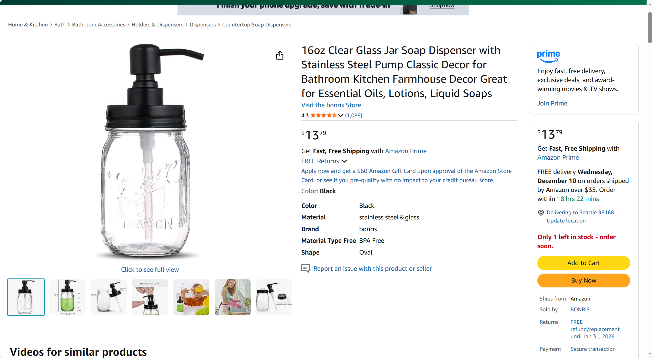Image resolution: width=653 pixels, height=358 pixels.
Task: Visit the bonris Store link
Action: (331, 105)
